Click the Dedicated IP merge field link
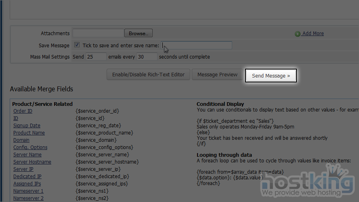The height and width of the screenshot is (202, 359). (27, 177)
